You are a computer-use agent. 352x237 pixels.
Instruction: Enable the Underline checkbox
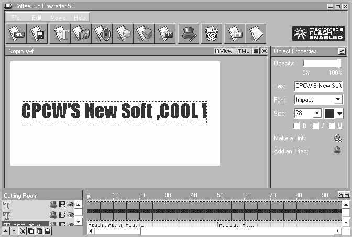pyautogui.click(x=332, y=126)
